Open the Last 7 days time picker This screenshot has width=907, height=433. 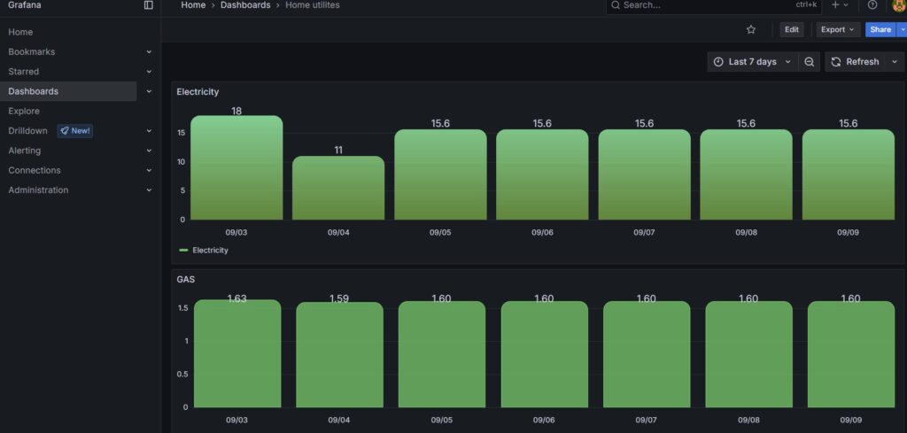(x=752, y=62)
